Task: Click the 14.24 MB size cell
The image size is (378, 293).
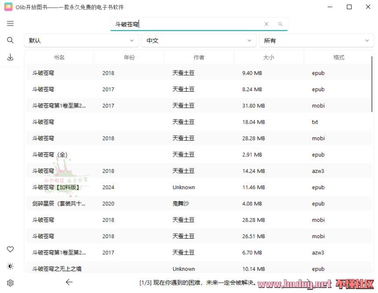Action: click(x=254, y=171)
